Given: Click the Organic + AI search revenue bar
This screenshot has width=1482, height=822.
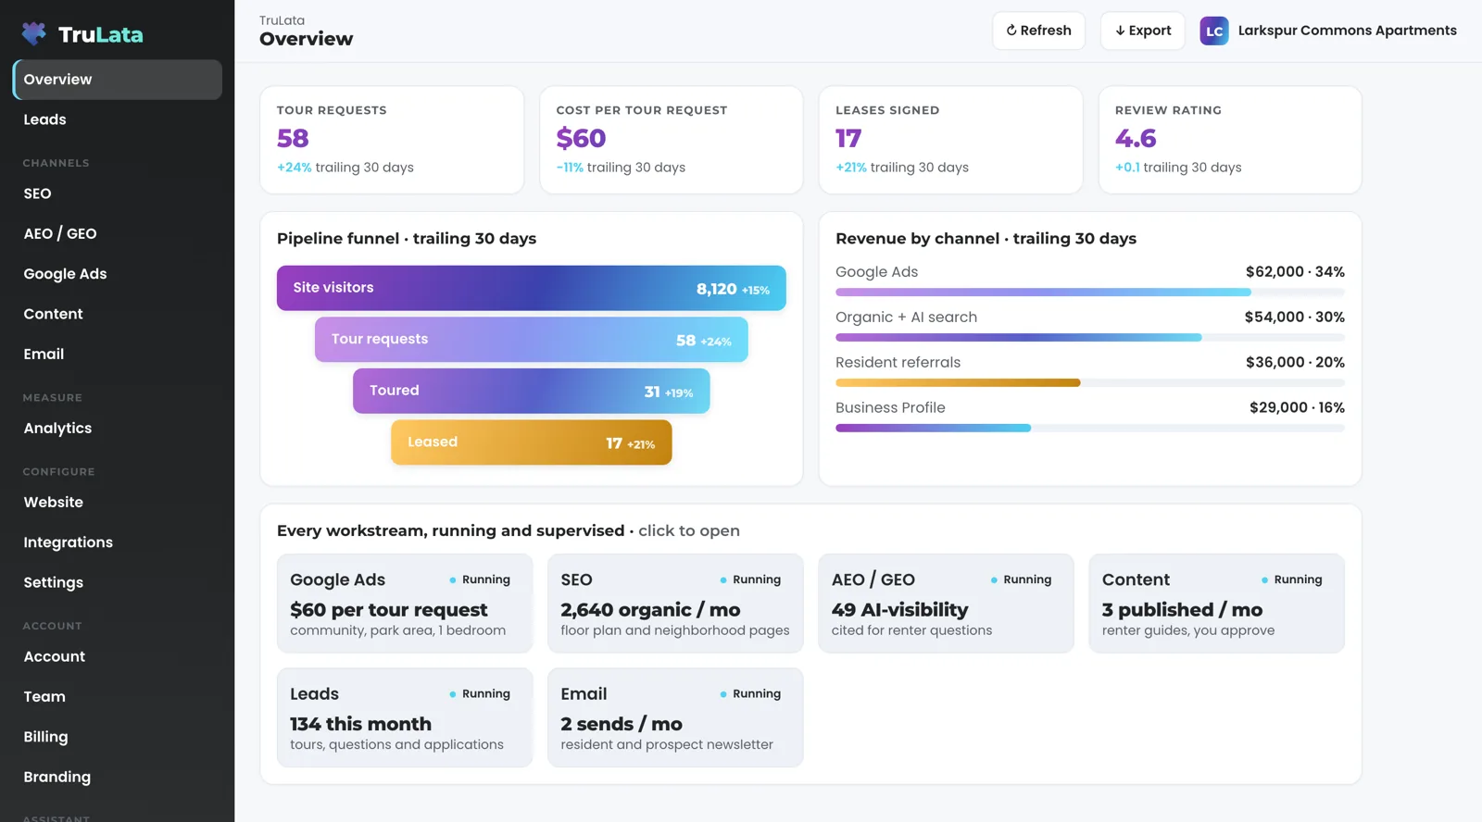Looking at the screenshot, I should click(x=1090, y=337).
